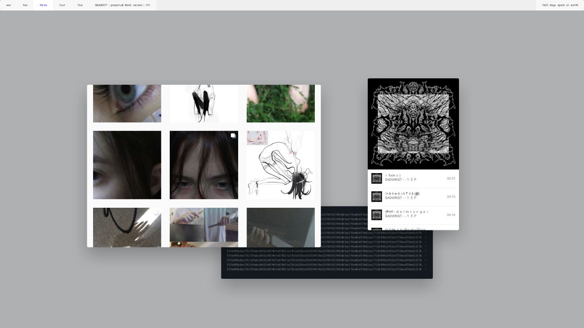Open the "four" tab
Image resolution: width=584 pixels, height=328 pixels.
click(x=62, y=5)
